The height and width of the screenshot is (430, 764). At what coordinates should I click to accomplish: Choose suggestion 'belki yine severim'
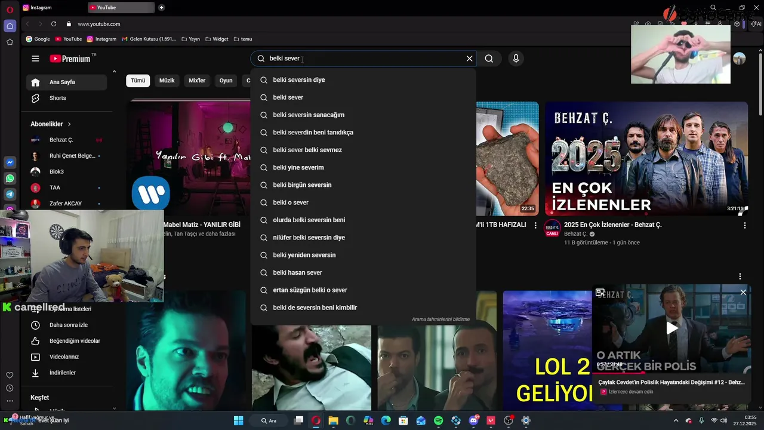[x=363, y=167]
